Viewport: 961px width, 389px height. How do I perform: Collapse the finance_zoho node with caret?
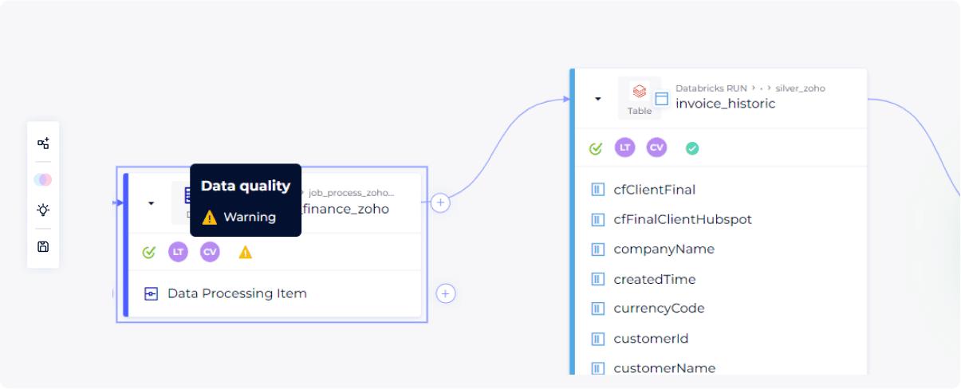[151, 203]
